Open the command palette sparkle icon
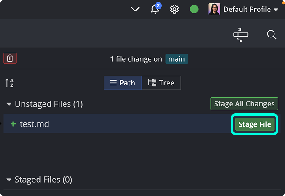285x196 pixels. click(241, 35)
